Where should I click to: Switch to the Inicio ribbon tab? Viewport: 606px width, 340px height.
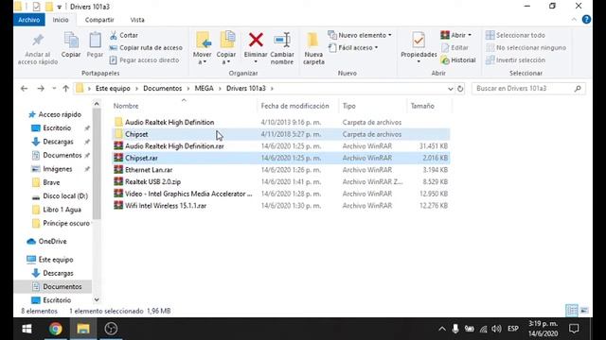(61, 20)
